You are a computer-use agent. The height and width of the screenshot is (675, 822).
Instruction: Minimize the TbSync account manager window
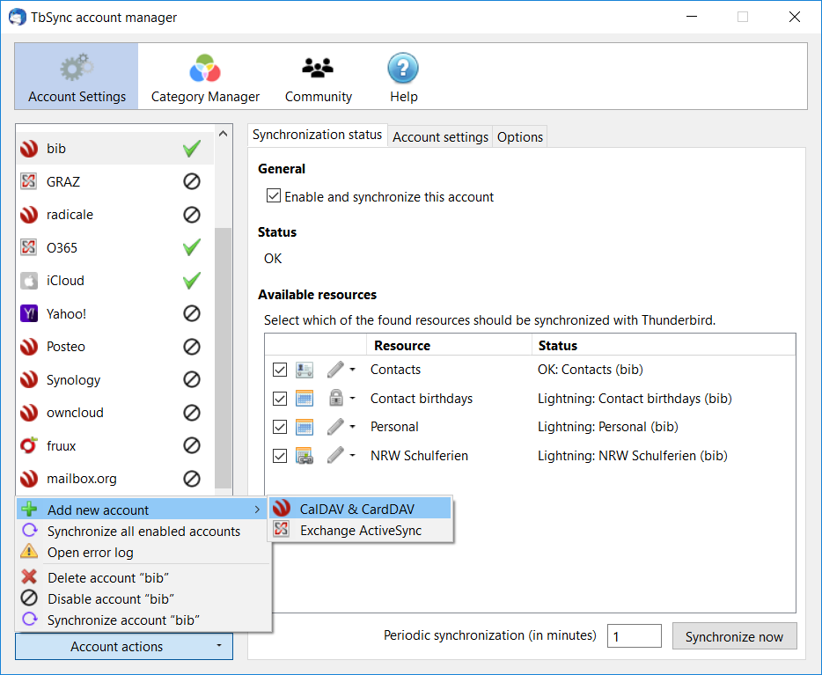[692, 17]
